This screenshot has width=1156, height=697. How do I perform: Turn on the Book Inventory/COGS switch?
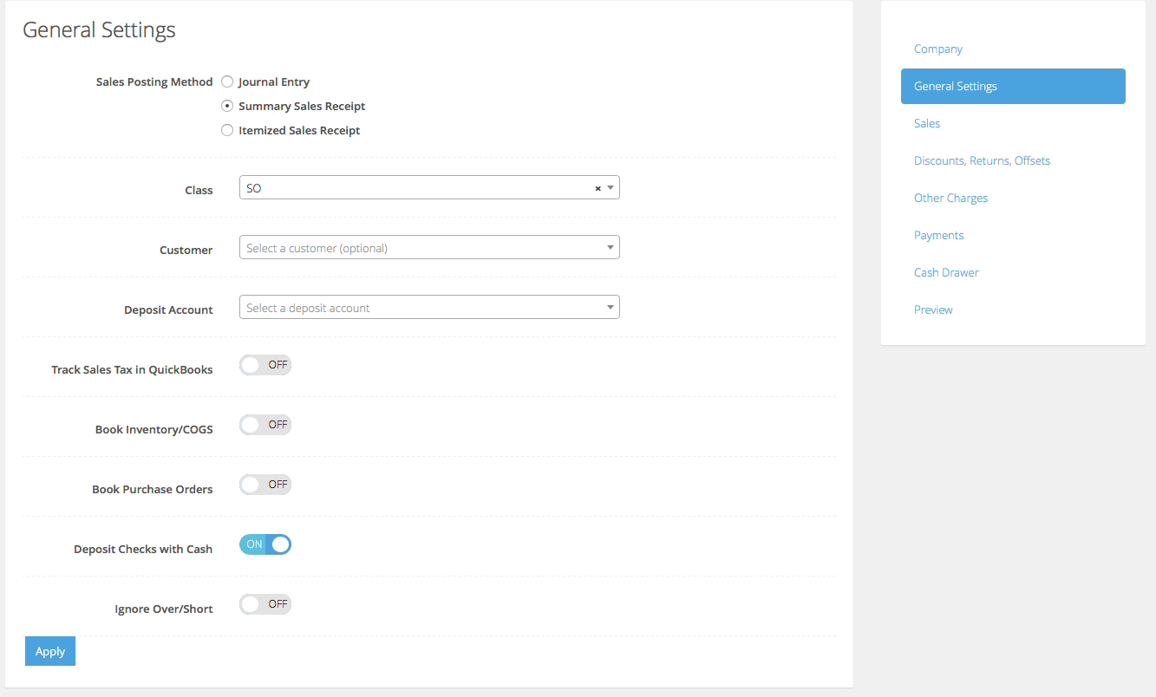pyautogui.click(x=265, y=425)
